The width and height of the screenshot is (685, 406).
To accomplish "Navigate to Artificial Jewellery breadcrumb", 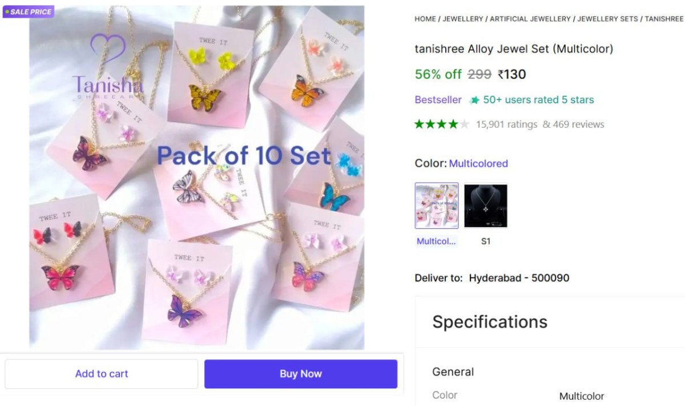I will (x=530, y=19).
